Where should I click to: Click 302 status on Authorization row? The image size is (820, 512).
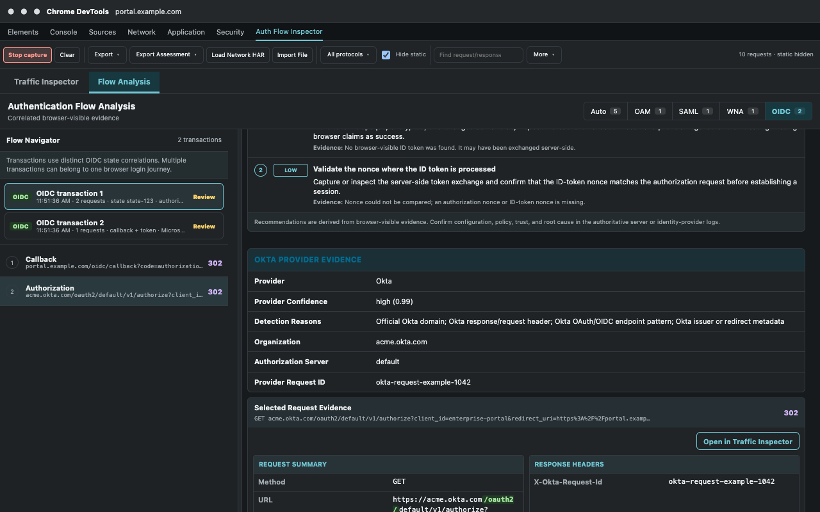(x=215, y=292)
